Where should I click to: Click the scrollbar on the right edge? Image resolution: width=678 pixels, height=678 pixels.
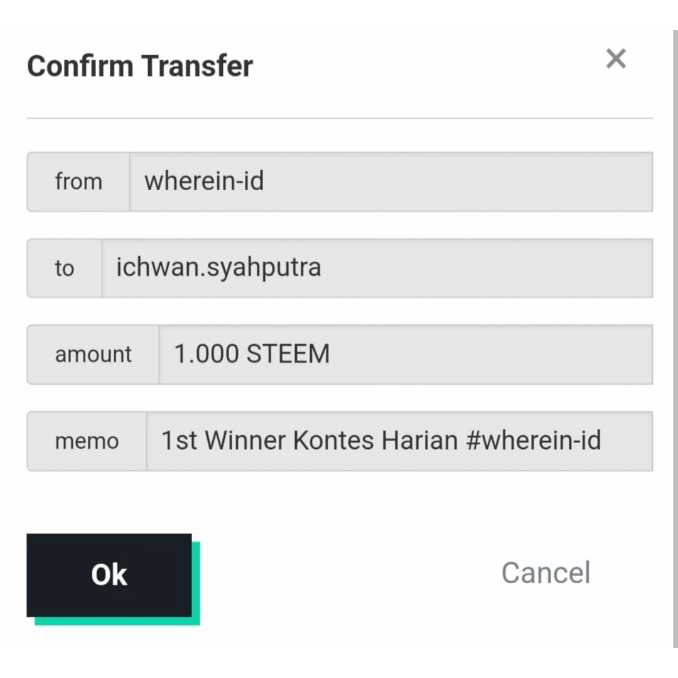[675, 339]
